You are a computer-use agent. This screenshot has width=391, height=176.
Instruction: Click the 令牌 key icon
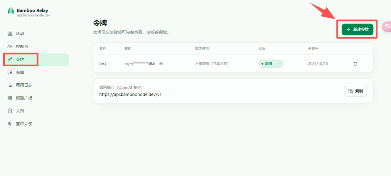10,60
